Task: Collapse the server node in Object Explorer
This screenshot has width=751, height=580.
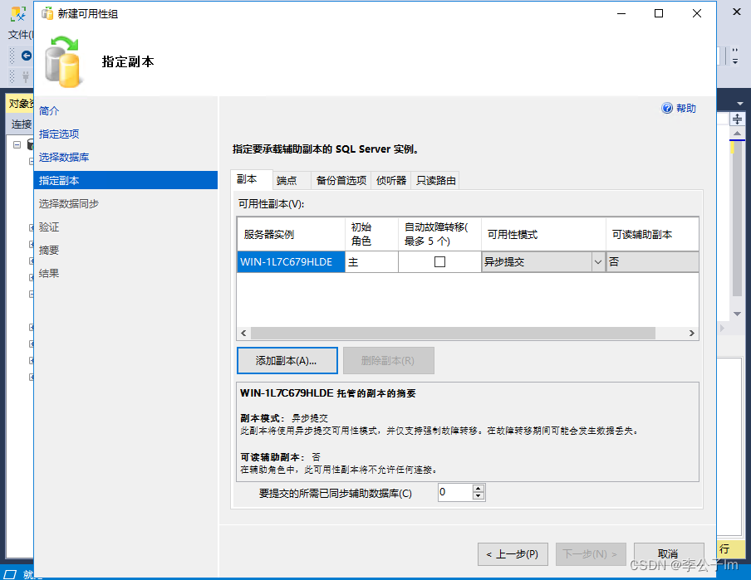Action: [18, 143]
